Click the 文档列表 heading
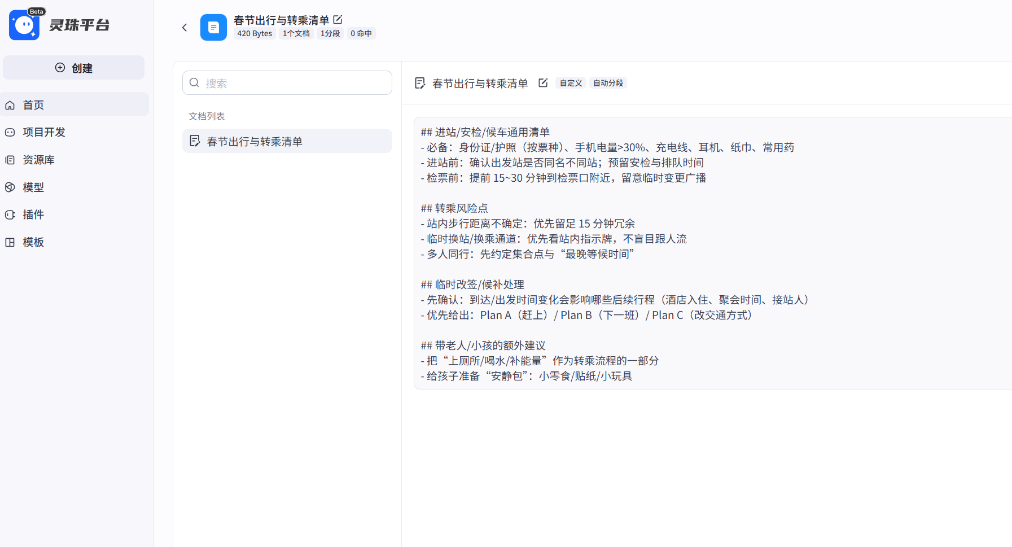The height and width of the screenshot is (547, 1012). tap(207, 116)
